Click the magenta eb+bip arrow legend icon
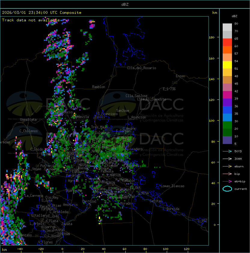Screen dimensions: 250x253 coord(227,181)
